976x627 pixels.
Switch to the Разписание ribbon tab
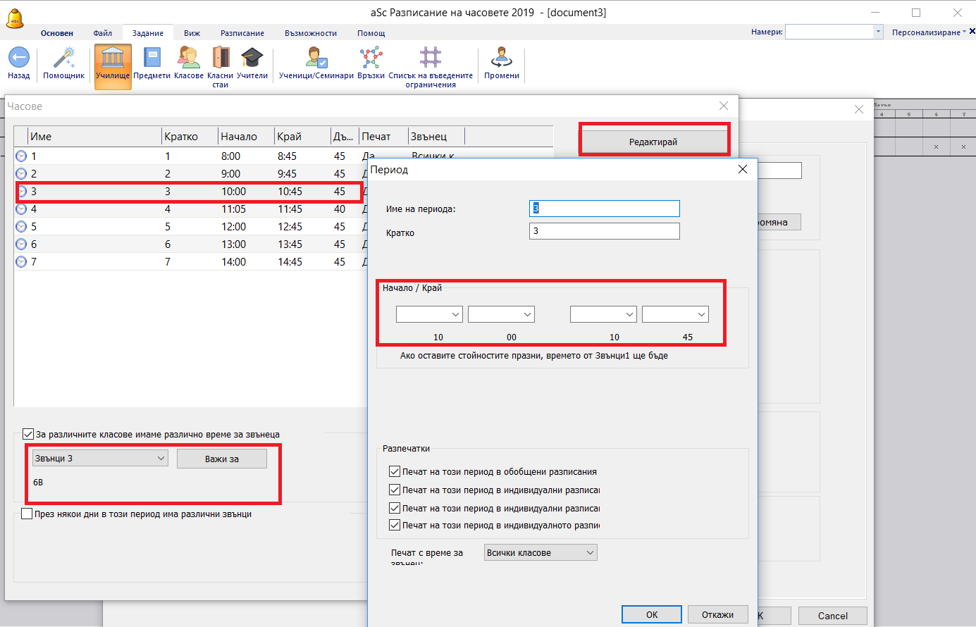(242, 33)
